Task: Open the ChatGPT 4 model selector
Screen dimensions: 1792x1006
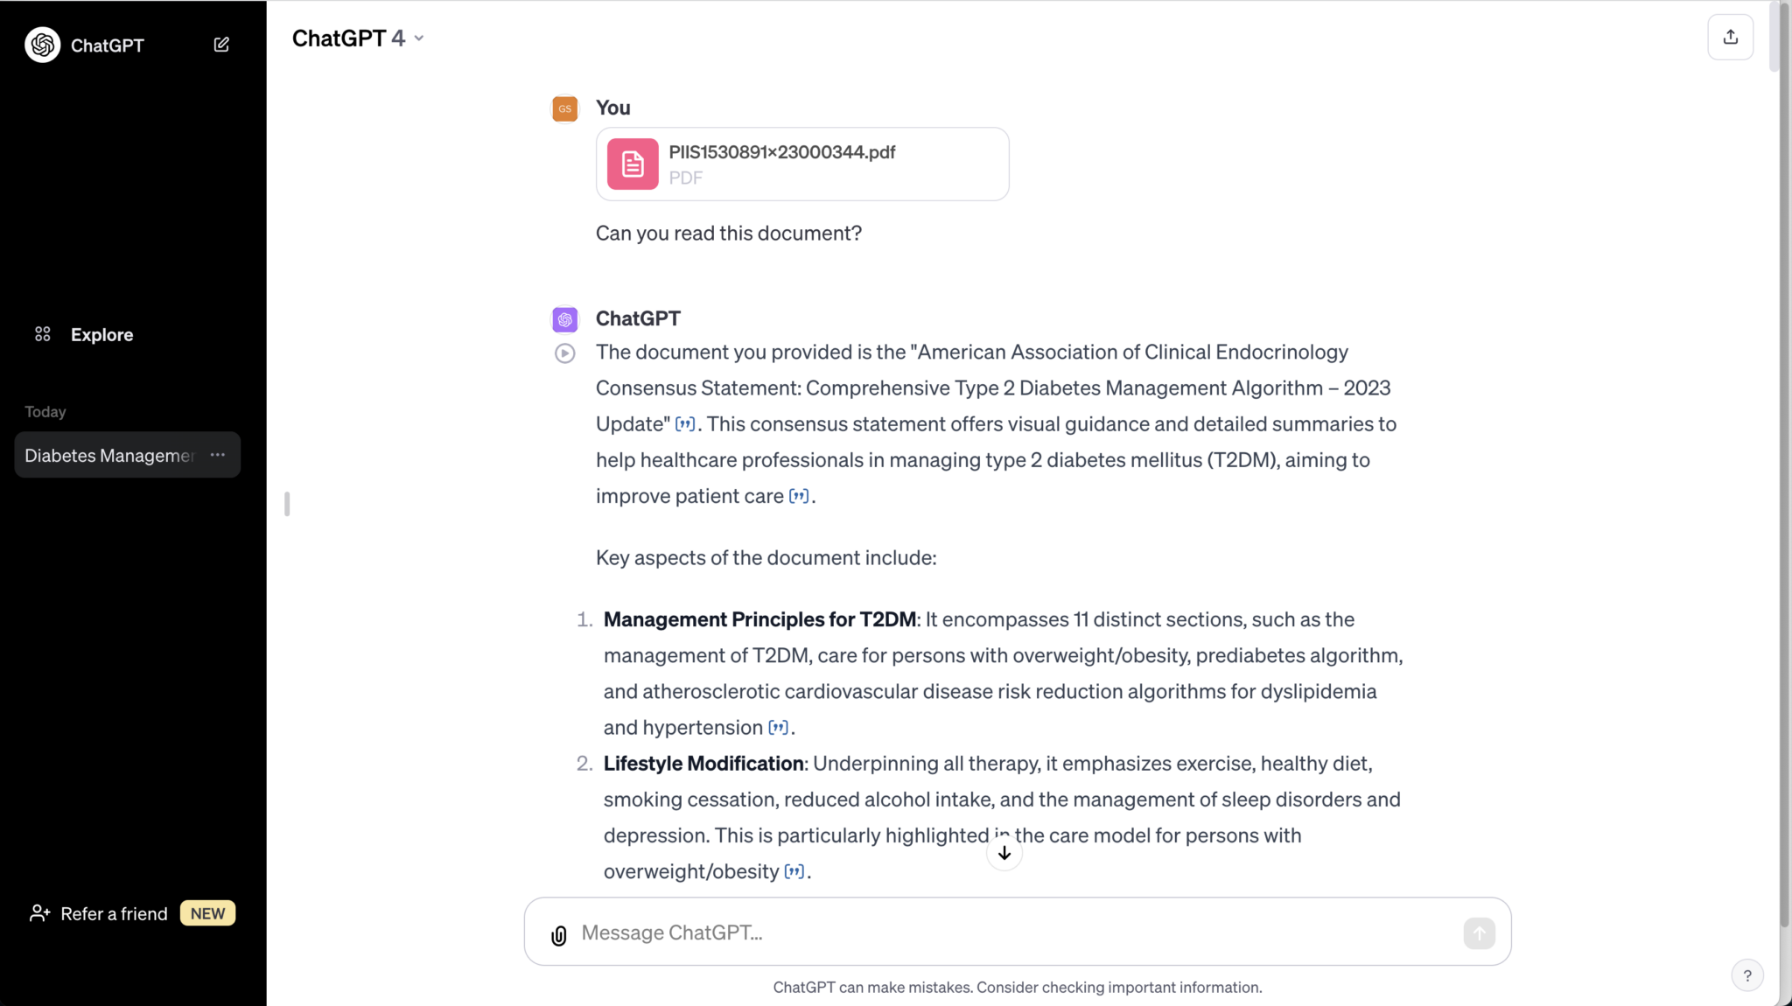Action: pyautogui.click(x=358, y=38)
